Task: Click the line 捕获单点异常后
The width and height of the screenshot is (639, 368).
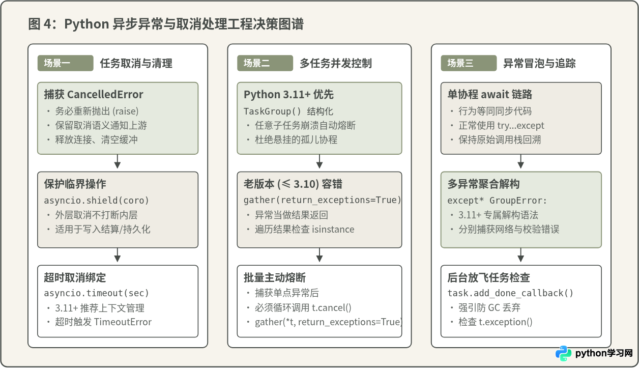Action: 287,293
